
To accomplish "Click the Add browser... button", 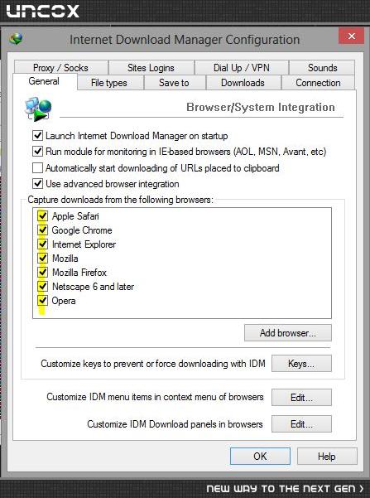I will pyautogui.click(x=288, y=333).
